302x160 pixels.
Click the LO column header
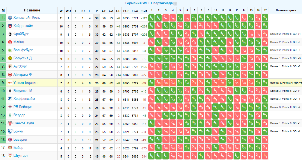tap(83, 11)
